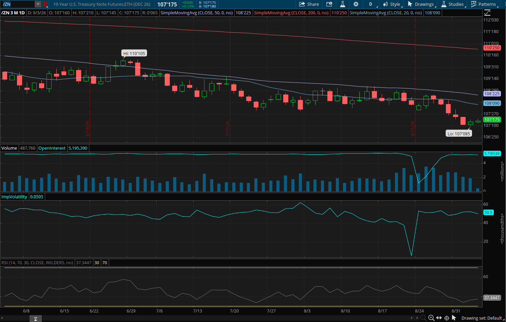Click the zoom in magnifier icon

click(431, 318)
